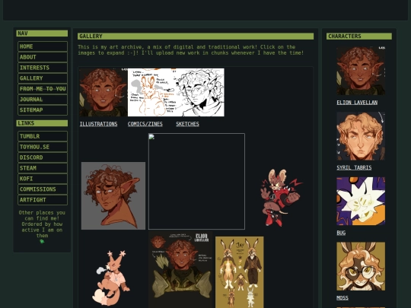Expand the Comics/Zines rabbit comic thumbnail
411x308 pixels.
click(x=151, y=92)
